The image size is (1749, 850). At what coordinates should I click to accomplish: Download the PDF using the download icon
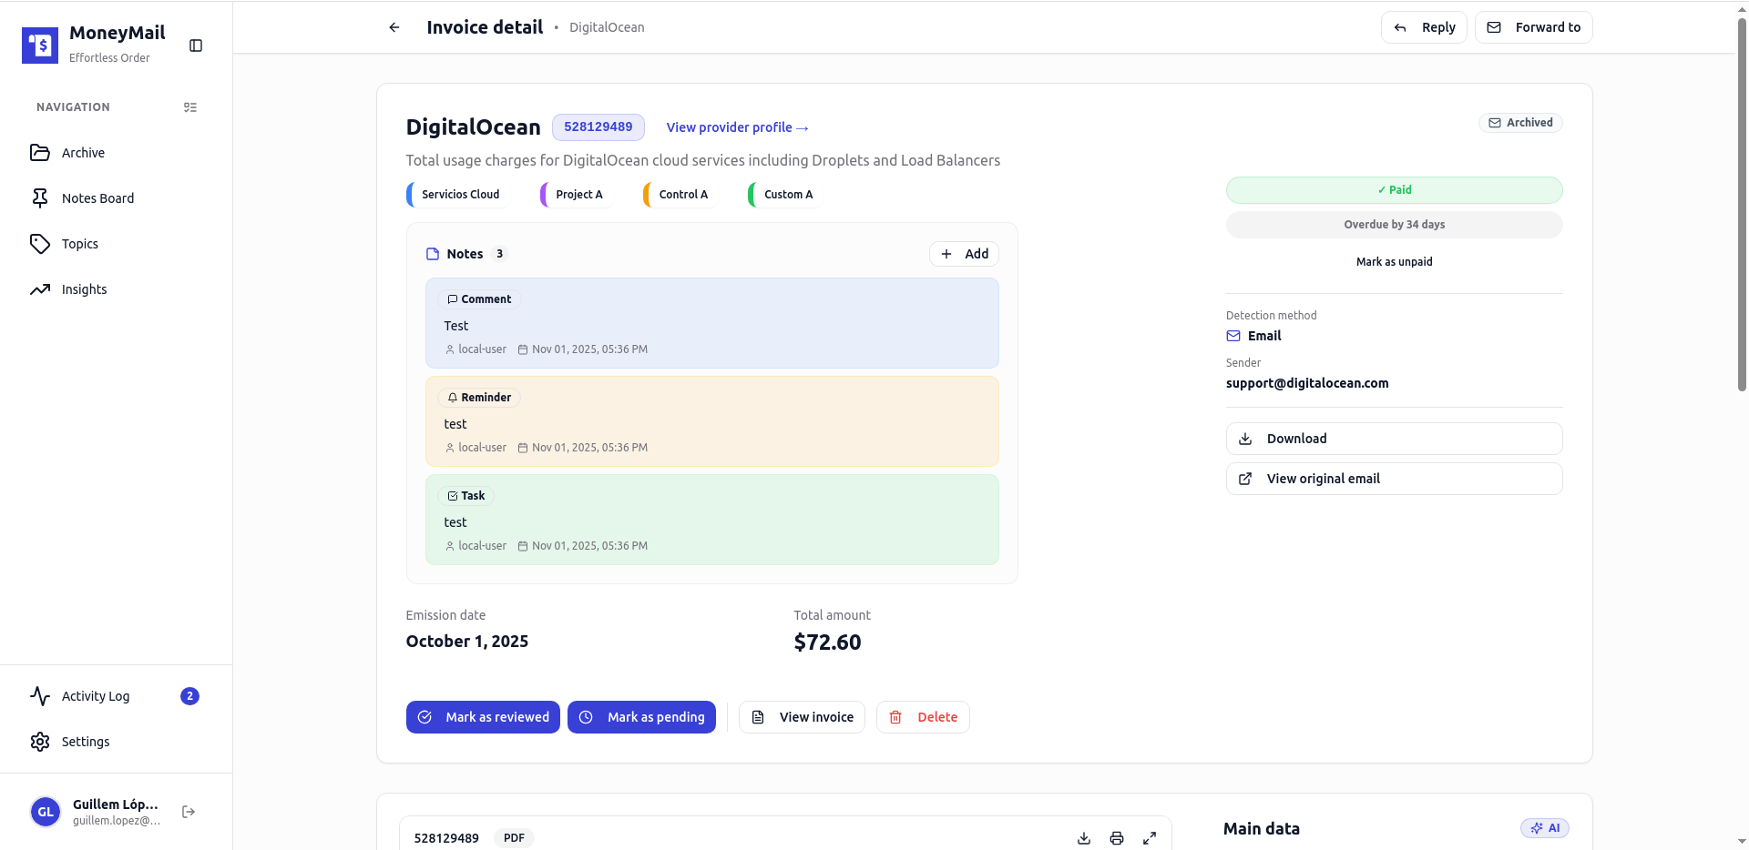(x=1083, y=838)
